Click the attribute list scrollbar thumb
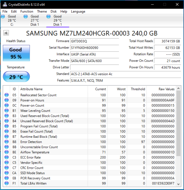This screenshot has height=190, width=184. pyautogui.click(x=178, y=123)
